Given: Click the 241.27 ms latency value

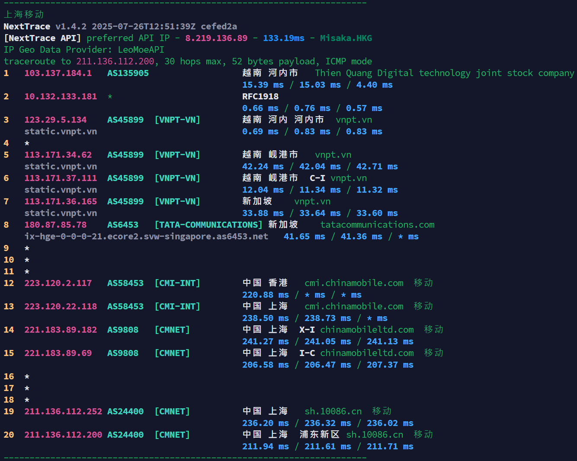Looking at the screenshot, I should (266, 341).
